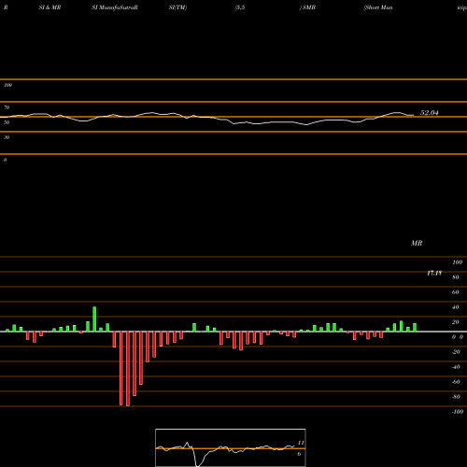The width and height of the screenshot is (467, 467).
Task: Click the value 11 in mini chart
Action: pos(301,443)
